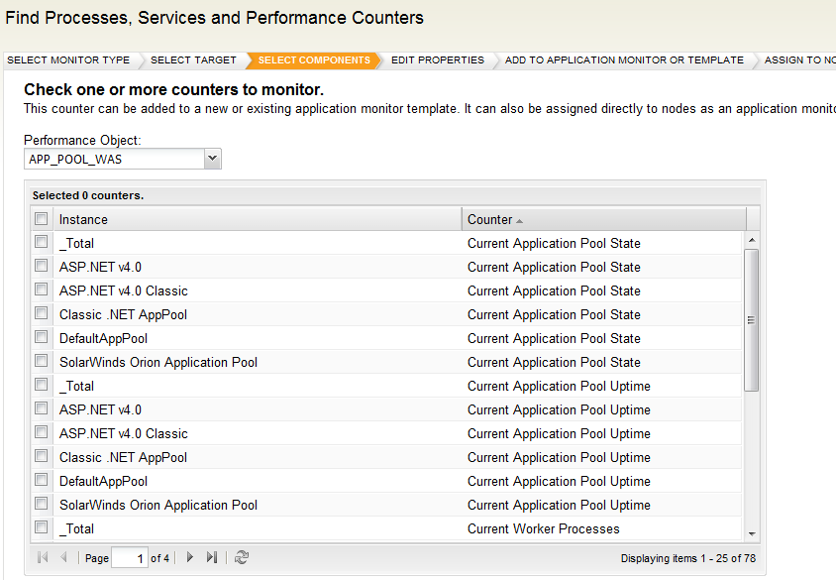The width and height of the screenshot is (836, 580).
Task: Open the Edit Properties step
Action: tap(437, 60)
